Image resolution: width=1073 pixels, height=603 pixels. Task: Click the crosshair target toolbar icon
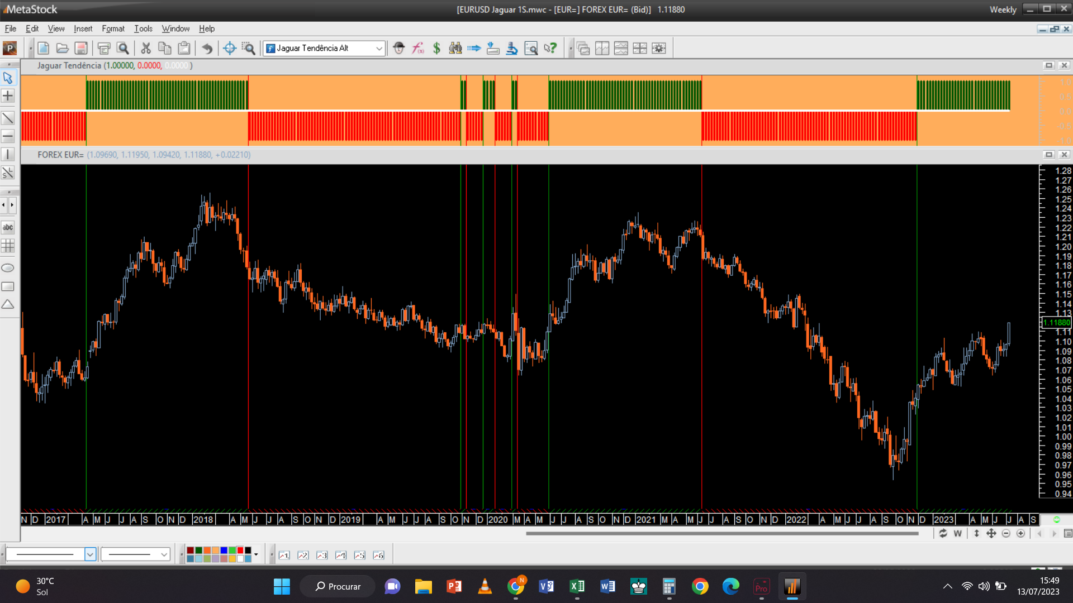click(229, 49)
